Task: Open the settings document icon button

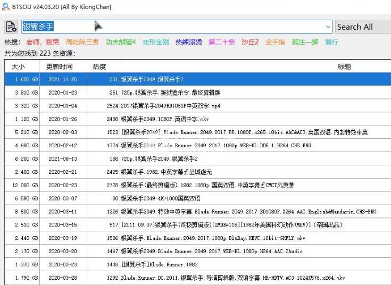Action: click(11, 27)
